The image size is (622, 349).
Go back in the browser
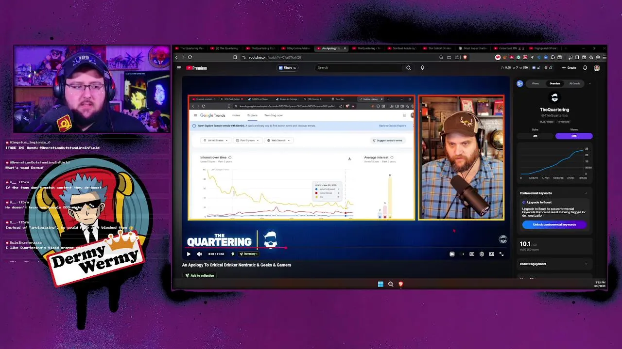click(177, 57)
